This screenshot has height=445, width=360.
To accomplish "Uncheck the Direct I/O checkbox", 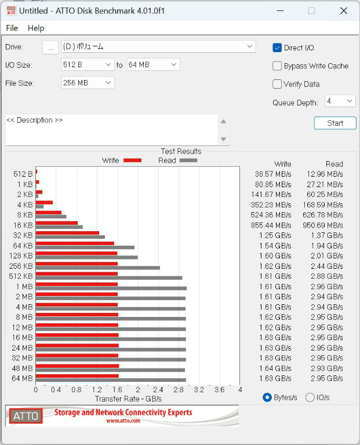I will click(x=277, y=48).
